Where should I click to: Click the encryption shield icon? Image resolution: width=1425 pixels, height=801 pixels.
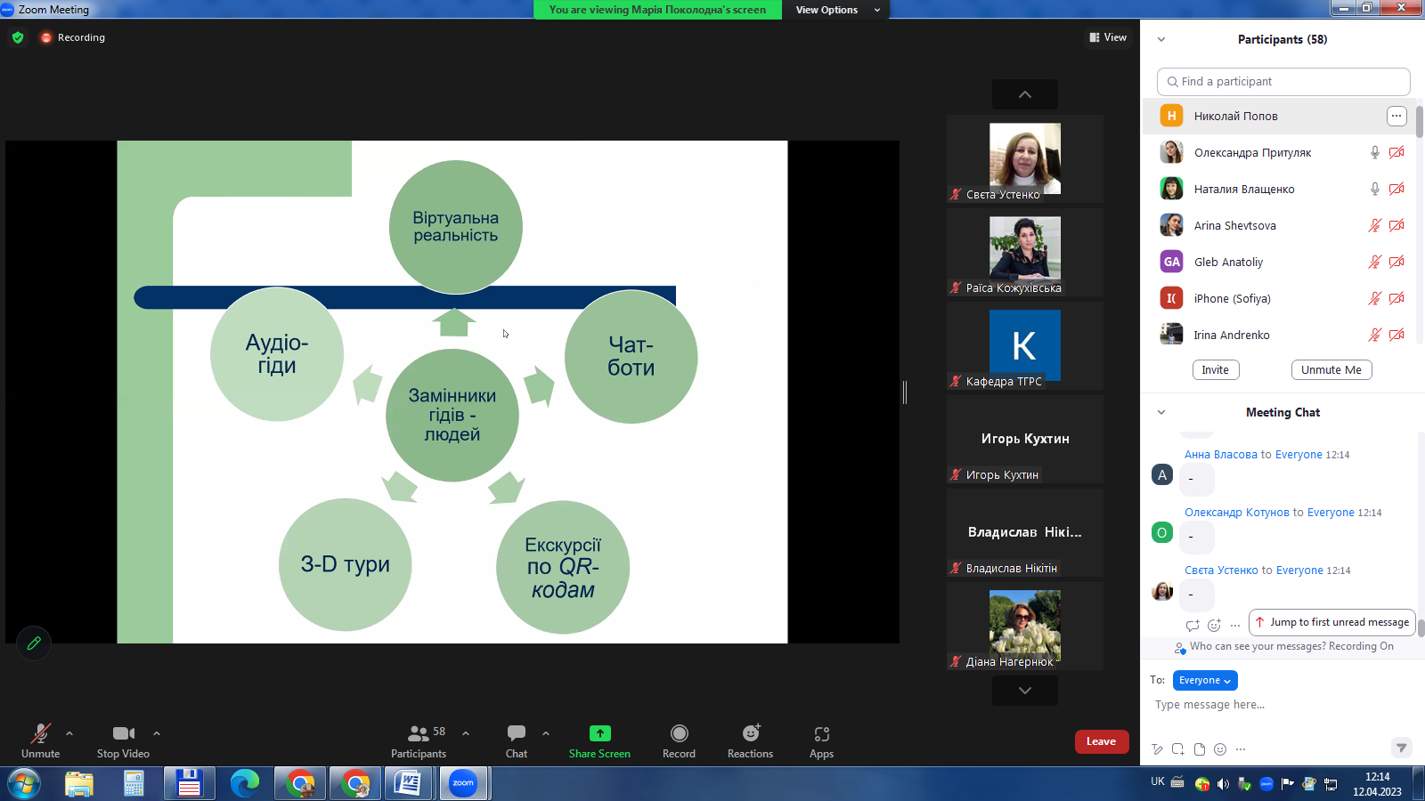tap(18, 37)
